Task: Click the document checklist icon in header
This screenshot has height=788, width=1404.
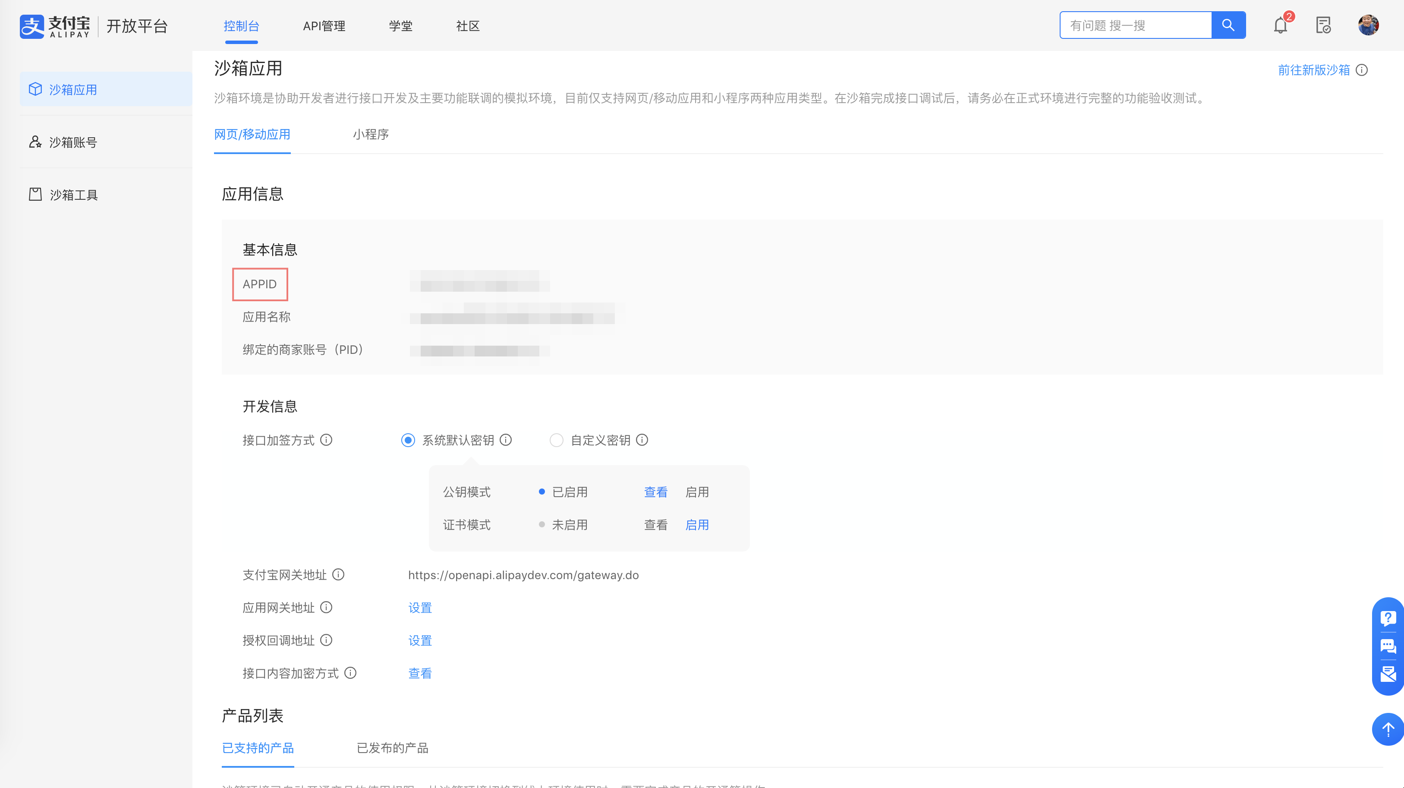Action: (x=1323, y=25)
